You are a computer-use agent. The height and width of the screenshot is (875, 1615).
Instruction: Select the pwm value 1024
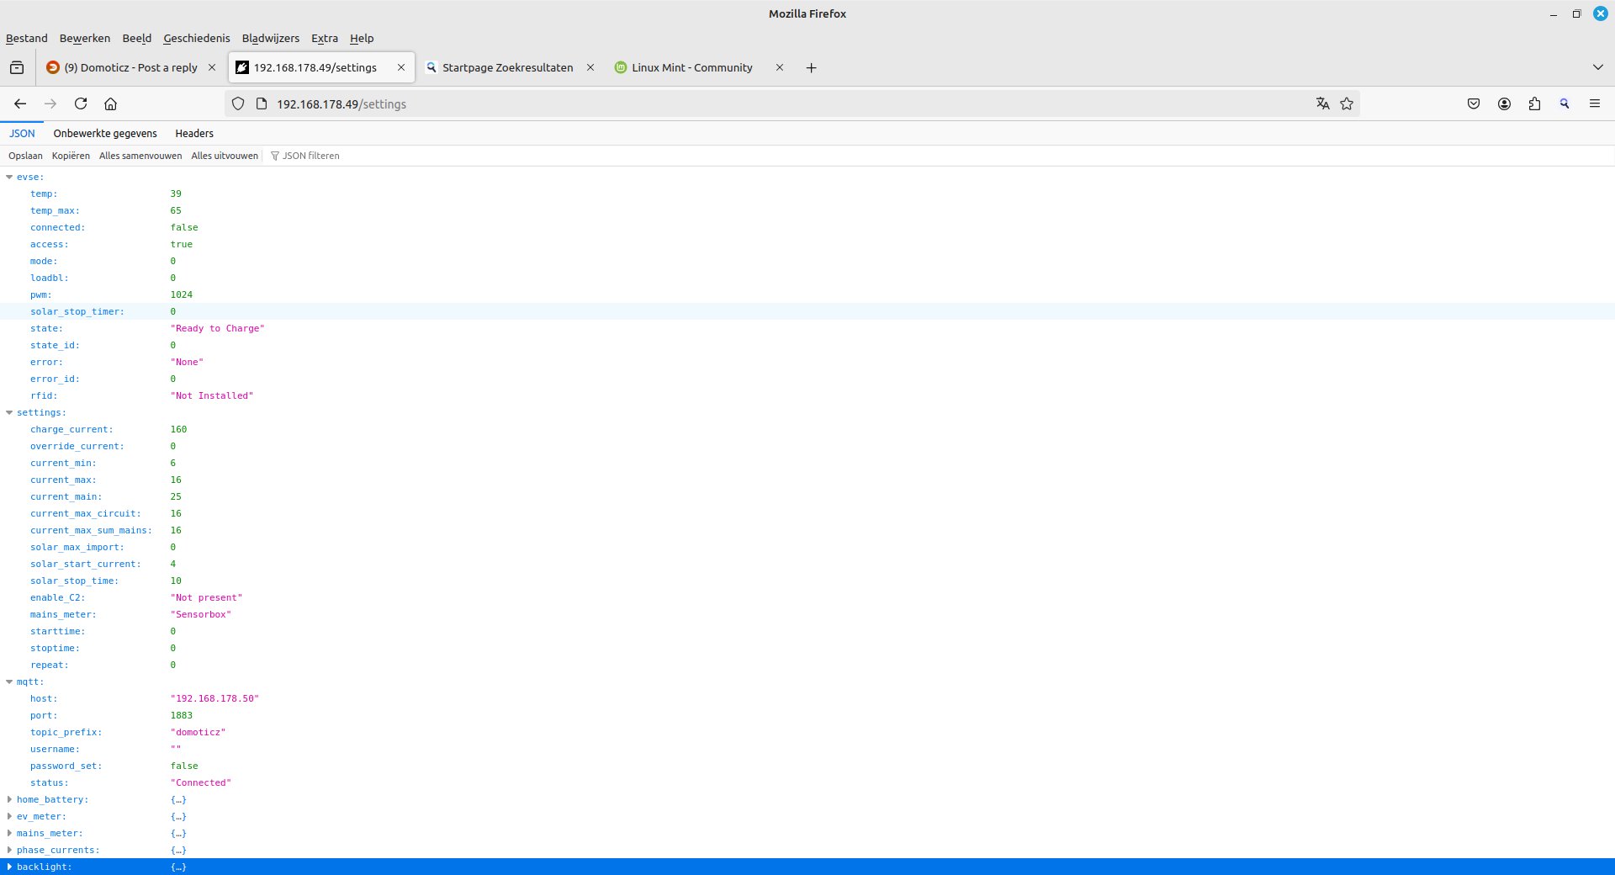pos(181,294)
